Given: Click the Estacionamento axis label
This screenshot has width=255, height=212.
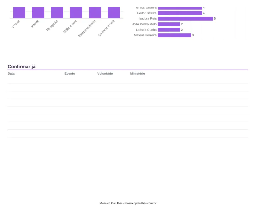Looking at the screenshot, I should click(x=87, y=28).
